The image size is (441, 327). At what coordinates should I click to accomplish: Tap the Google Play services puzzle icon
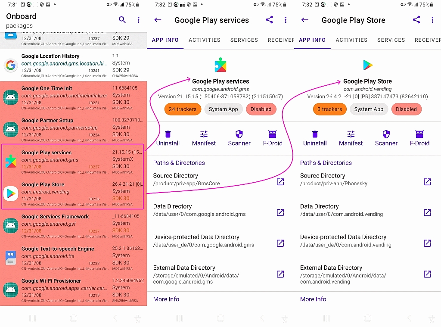[x=220, y=65]
